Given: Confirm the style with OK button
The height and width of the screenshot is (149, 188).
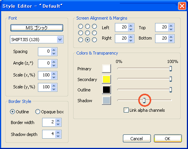Looking at the screenshot, I should coord(168,139).
